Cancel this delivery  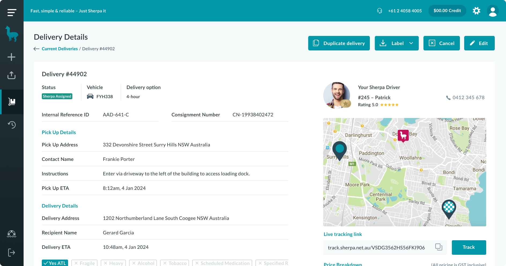tap(441, 43)
